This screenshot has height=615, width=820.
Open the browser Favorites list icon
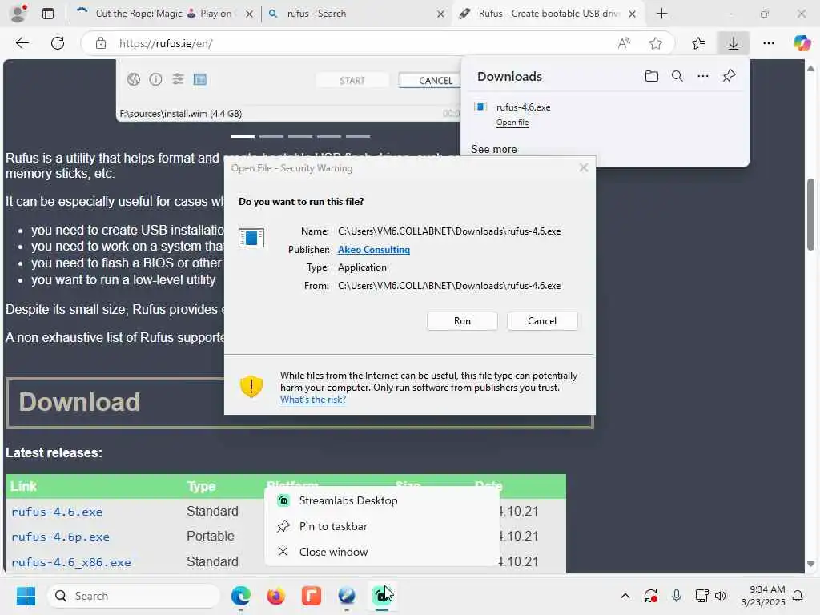pyautogui.click(x=698, y=43)
